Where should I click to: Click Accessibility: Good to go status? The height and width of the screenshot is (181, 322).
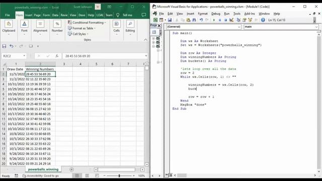[40, 175]
